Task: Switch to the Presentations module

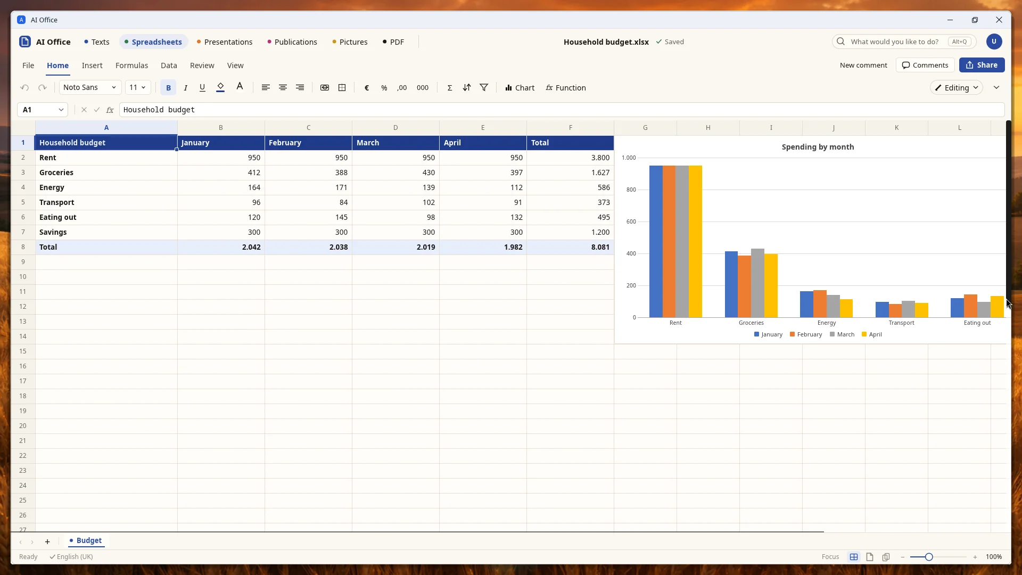Action: [225, 42]
